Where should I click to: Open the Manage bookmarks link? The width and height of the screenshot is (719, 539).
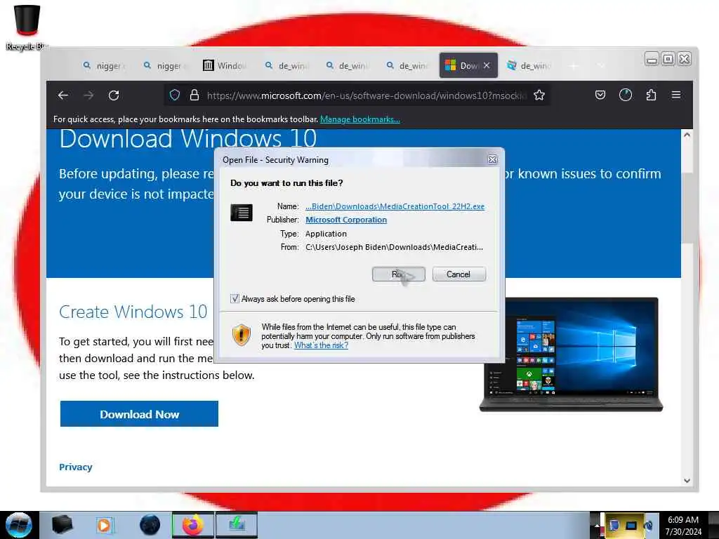tap(360, 119)
